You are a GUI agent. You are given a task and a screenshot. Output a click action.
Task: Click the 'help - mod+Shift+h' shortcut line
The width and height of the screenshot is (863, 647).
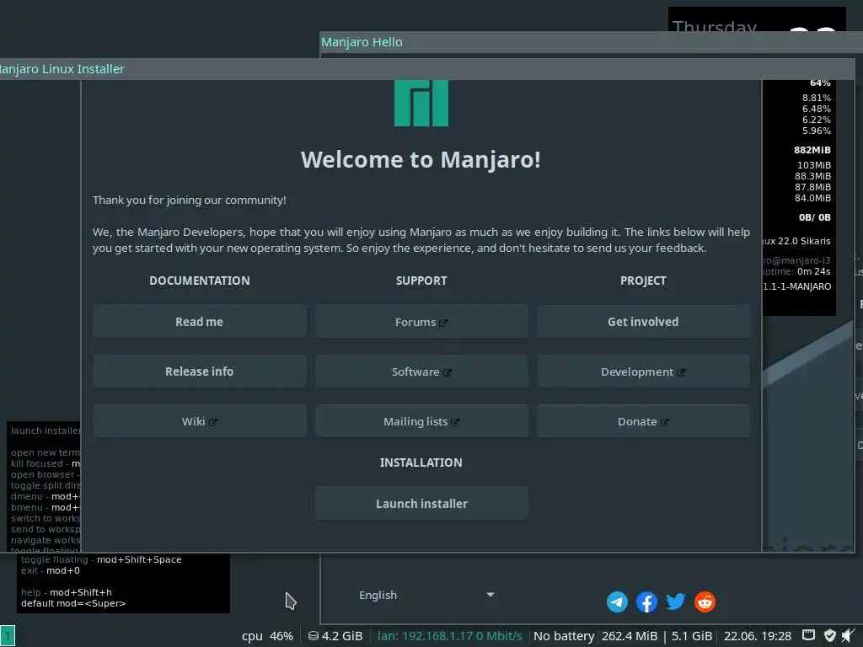coord(66,592)
